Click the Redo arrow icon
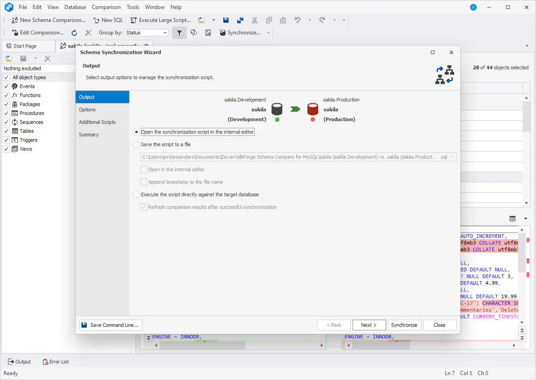The width and height of the screenshot is (536, 380). point(322,20)
